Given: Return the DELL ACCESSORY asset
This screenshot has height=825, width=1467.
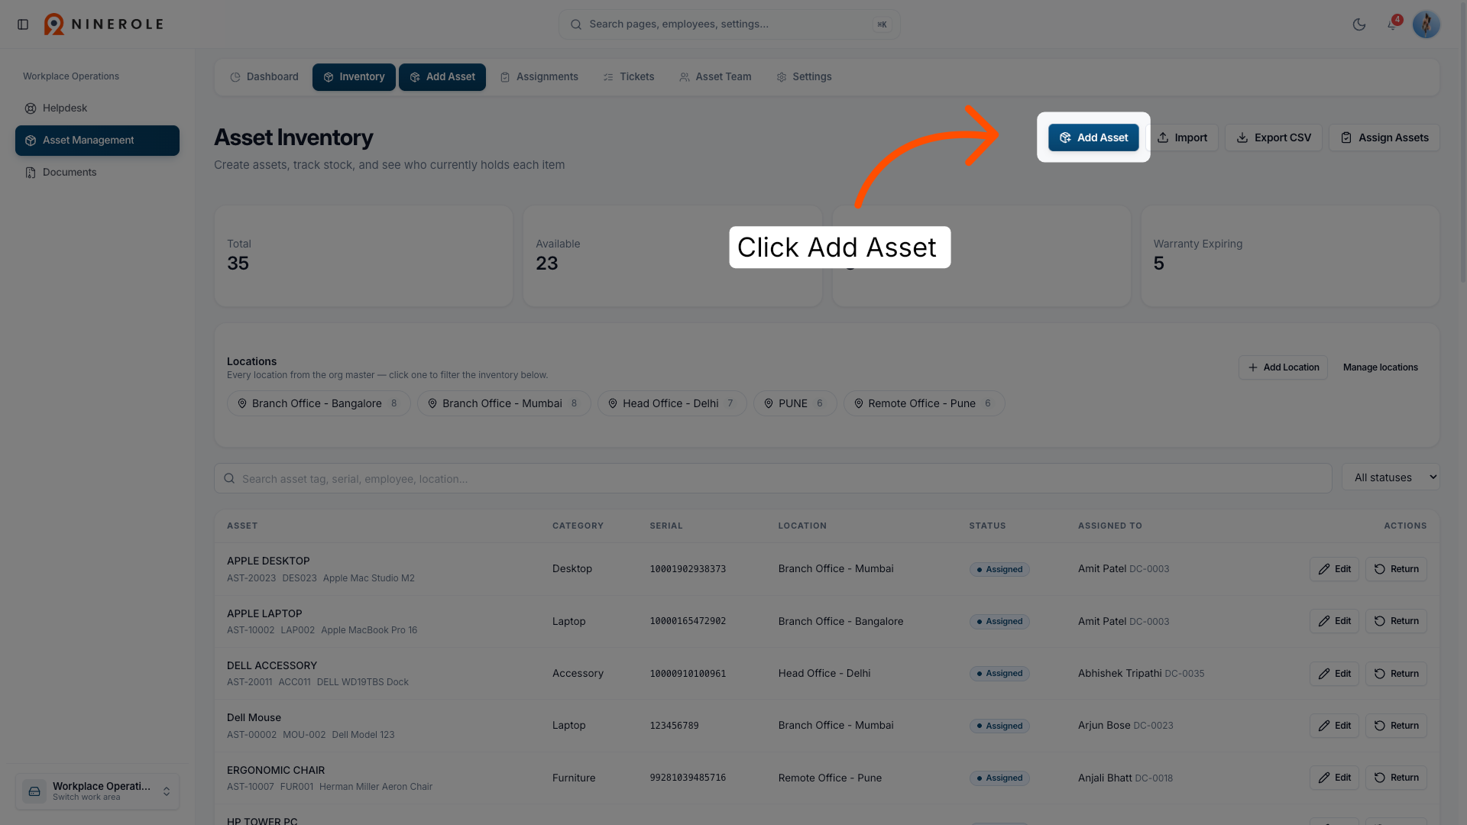Looking at the screenshot, I should (x=1396, y=674).
